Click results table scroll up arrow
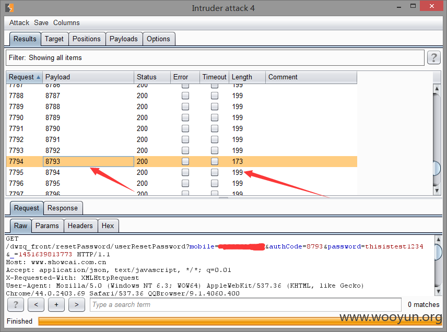 (437, 88)
